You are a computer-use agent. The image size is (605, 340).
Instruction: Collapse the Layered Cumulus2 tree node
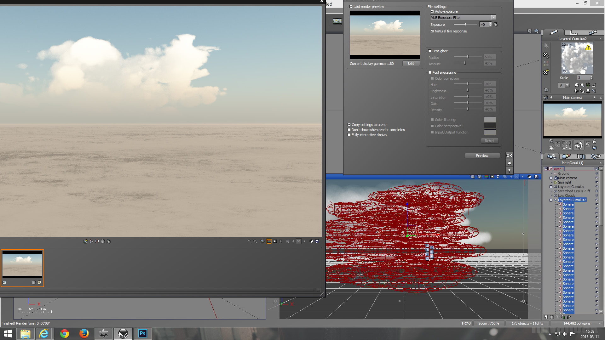pos(551,200)
